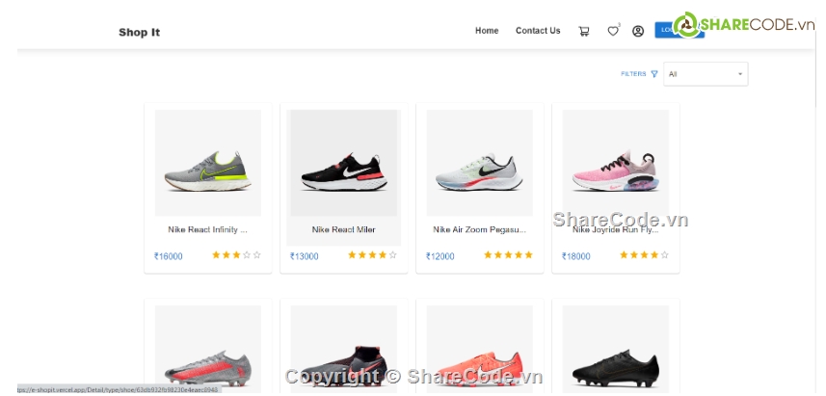Click the star rating of Nike React Miler
This screenshot has width=826, height=396.
coord(372,255)
